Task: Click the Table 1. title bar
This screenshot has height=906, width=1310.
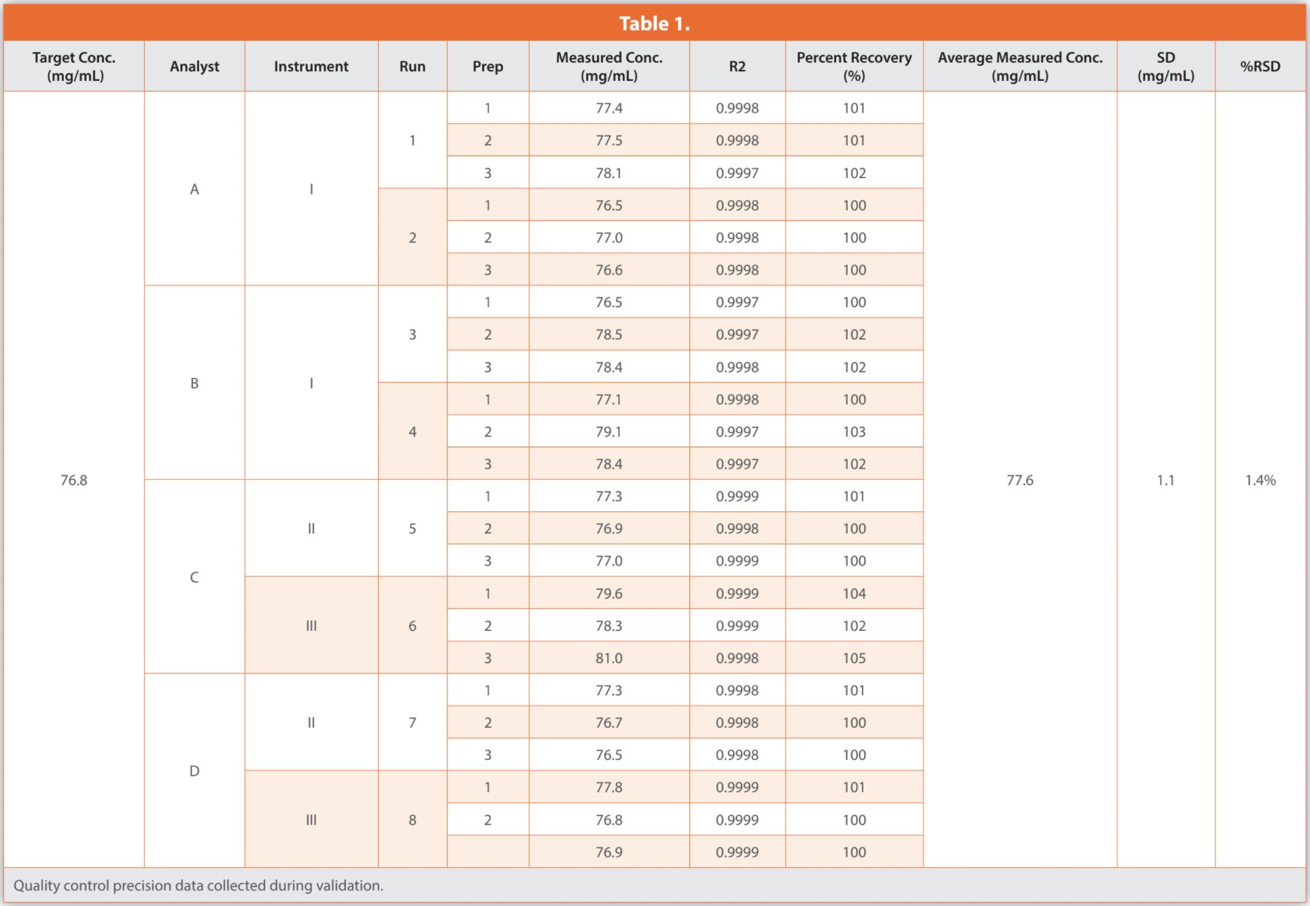Action: pos(654,24)
